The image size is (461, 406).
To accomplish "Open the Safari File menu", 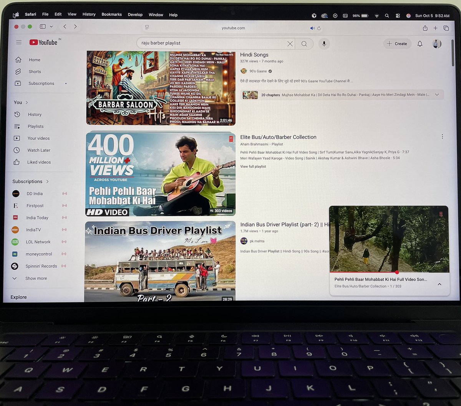I will coord(45,14).
